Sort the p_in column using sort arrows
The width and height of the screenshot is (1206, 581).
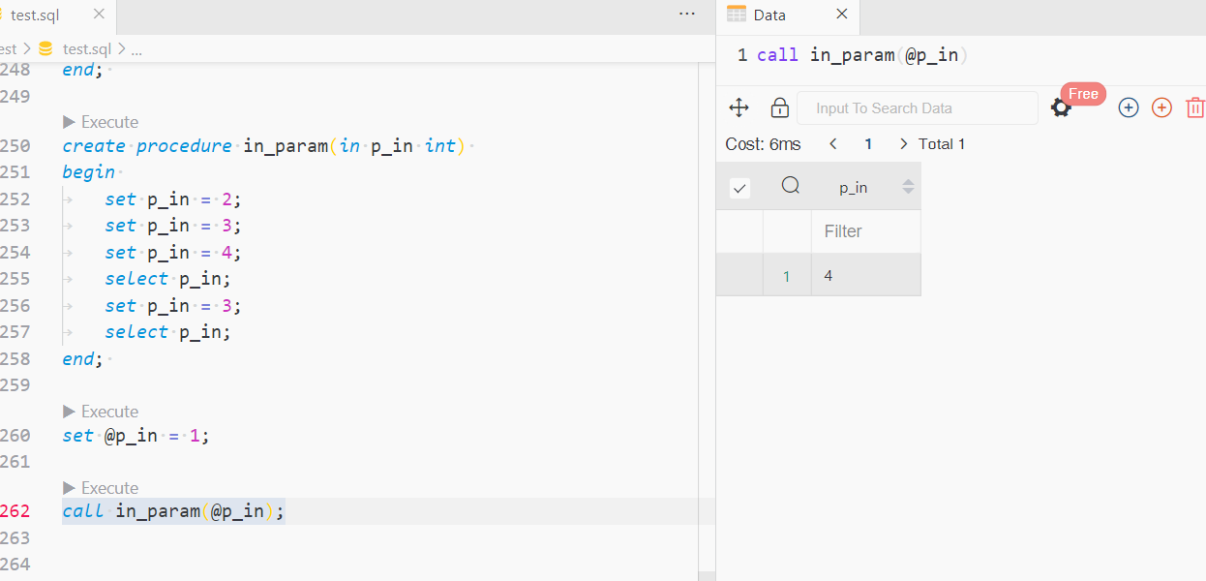click(908, 187)
